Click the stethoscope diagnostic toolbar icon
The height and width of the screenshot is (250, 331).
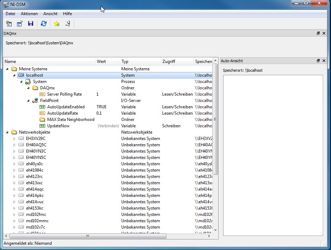pyautogui.click(x=68, y=24)
